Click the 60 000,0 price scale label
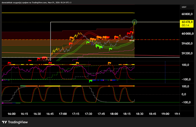 point(187,33)
